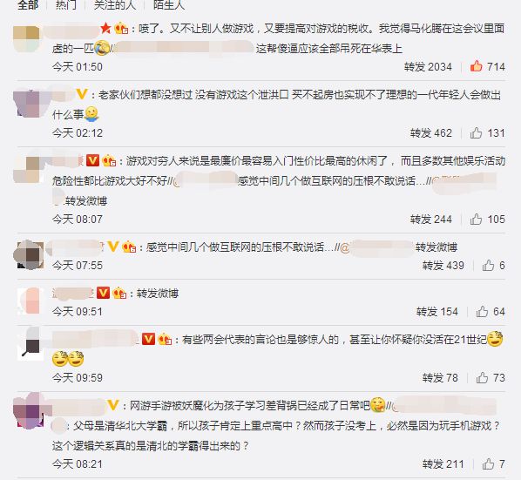The width and height of the screenshot is (521, 480).
Task: Click the red star badge on first comment
Action: point(105,28)
